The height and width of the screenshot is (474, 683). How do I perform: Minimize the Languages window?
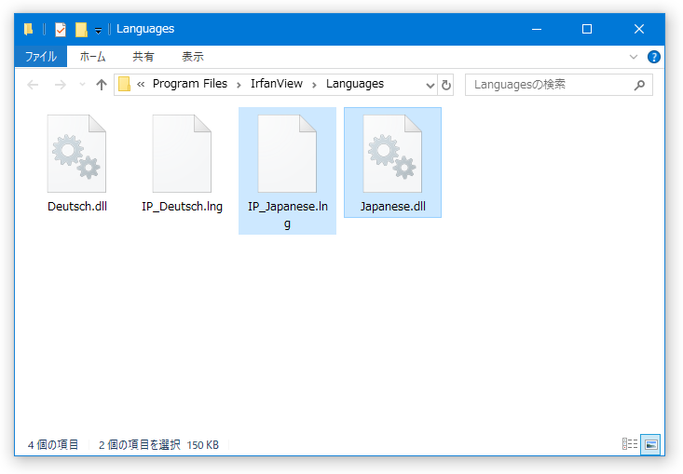coord(537,29)
